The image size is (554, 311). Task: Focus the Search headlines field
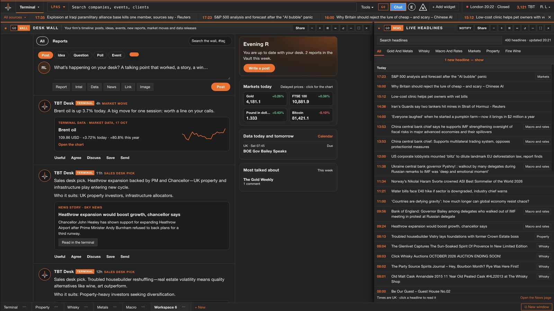pyautogui.click(x=439, y=40)
